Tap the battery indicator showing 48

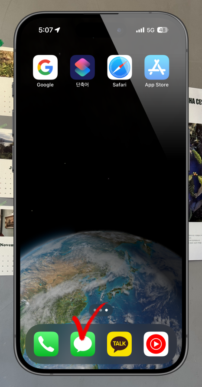point(163,30)
